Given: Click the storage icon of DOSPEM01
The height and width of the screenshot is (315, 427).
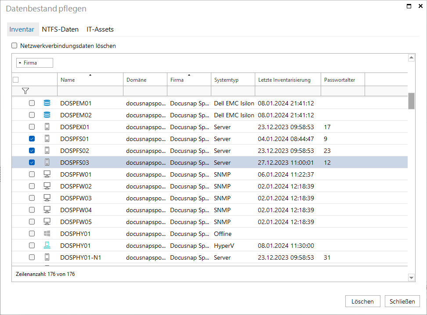Looking at the screenshot, I should pyautogui.click(x=47, y=103).
